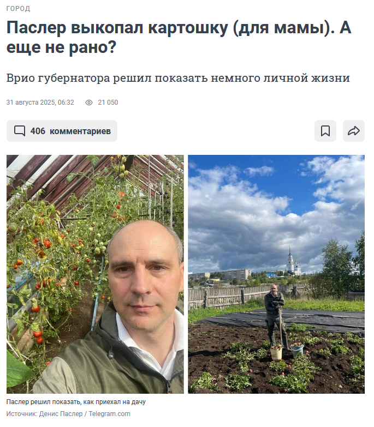Click the speech bubble comments icon
Screen dimensions: 374x427
coord(20,131)
